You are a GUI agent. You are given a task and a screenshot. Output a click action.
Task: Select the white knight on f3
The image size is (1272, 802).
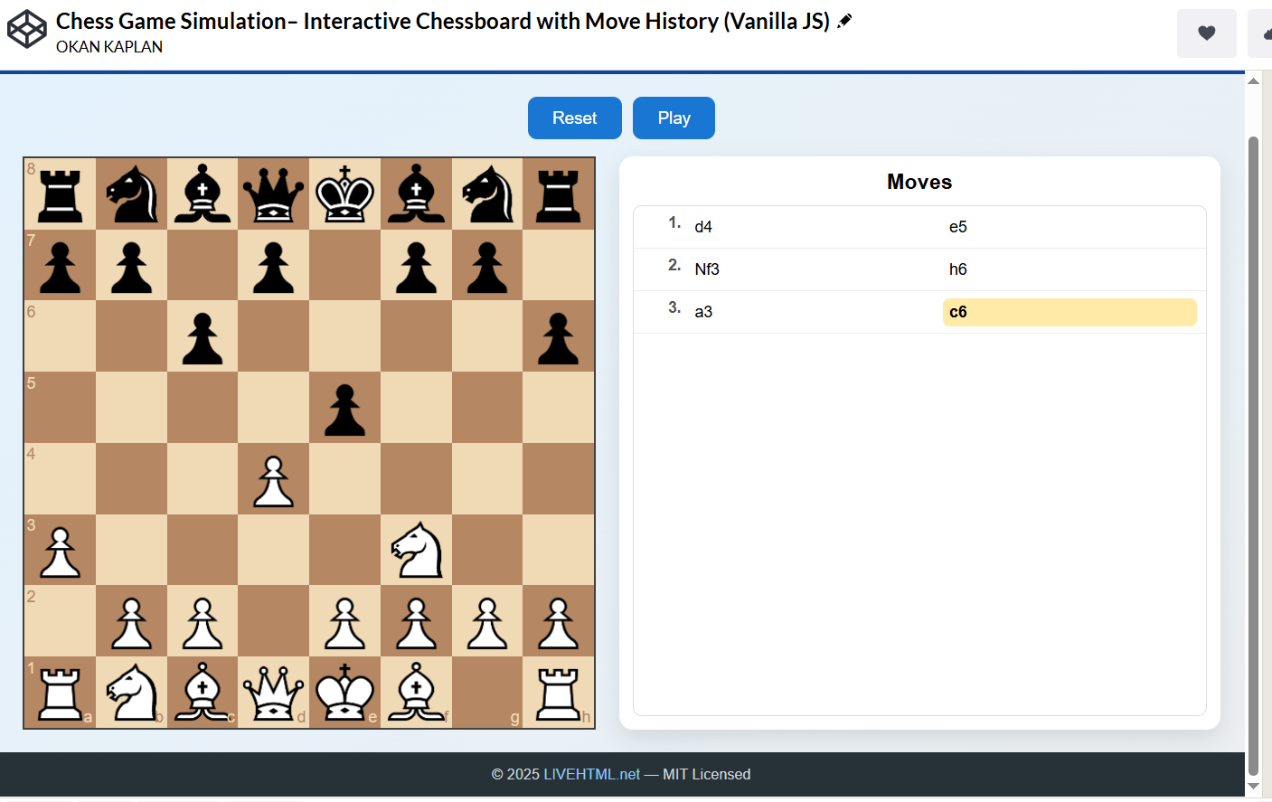pos(416,550)
